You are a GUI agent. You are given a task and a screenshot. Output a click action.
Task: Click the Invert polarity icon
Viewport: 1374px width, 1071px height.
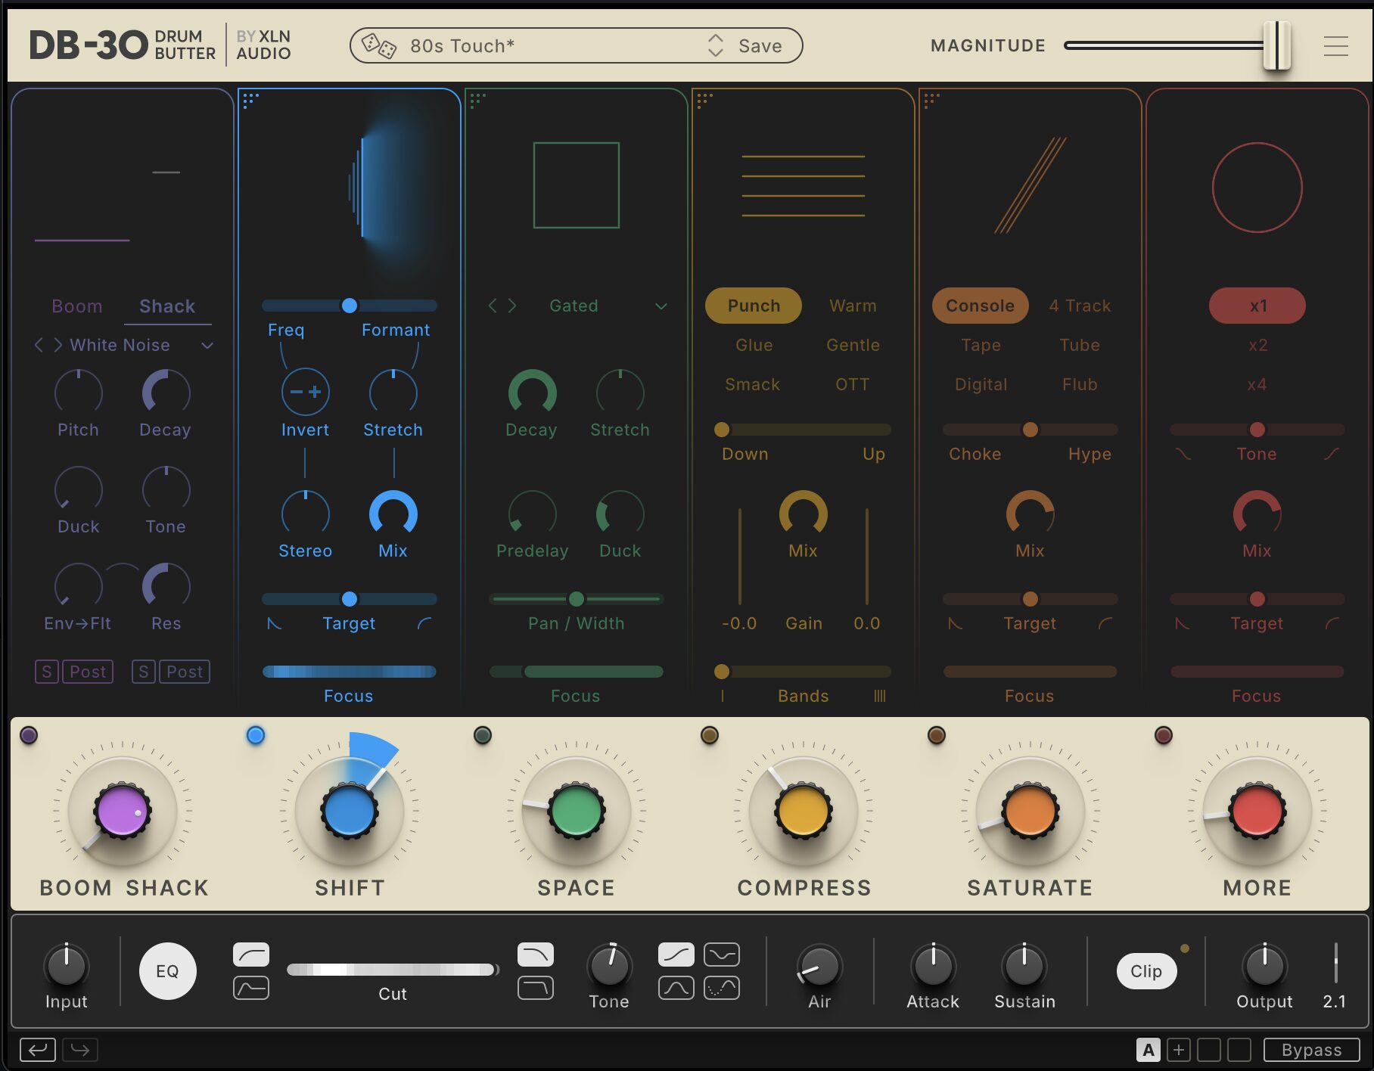[305, 392]
